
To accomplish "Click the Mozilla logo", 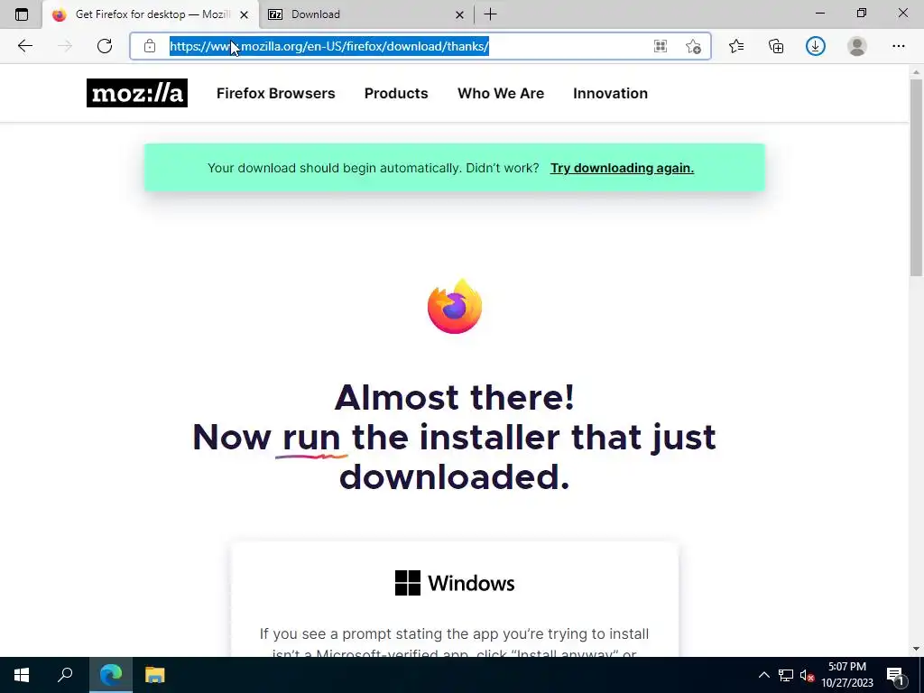I will pos(137,93).
